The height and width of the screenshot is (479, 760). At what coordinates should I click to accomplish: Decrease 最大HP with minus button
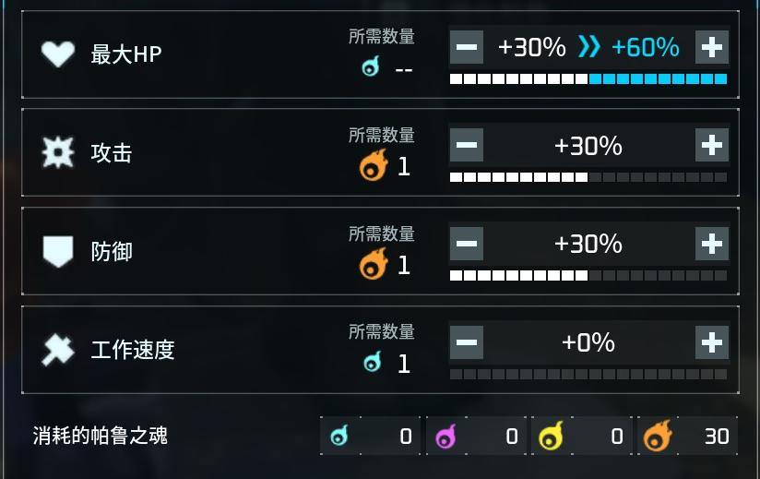click(467, 47)
